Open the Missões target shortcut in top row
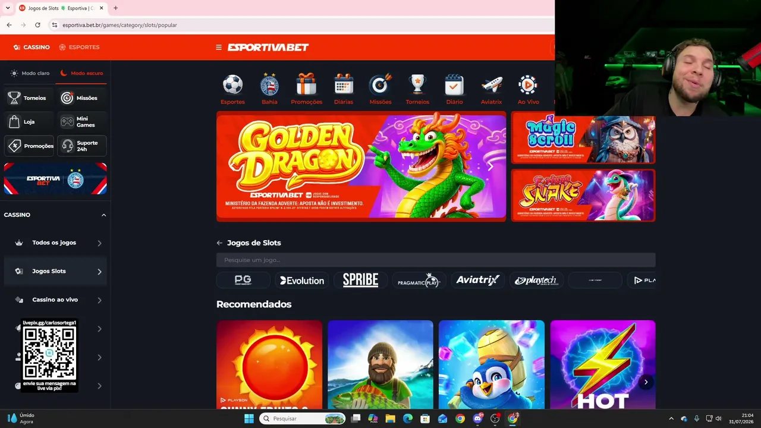This screenshot has width=761, height=428. pos(380,89)
